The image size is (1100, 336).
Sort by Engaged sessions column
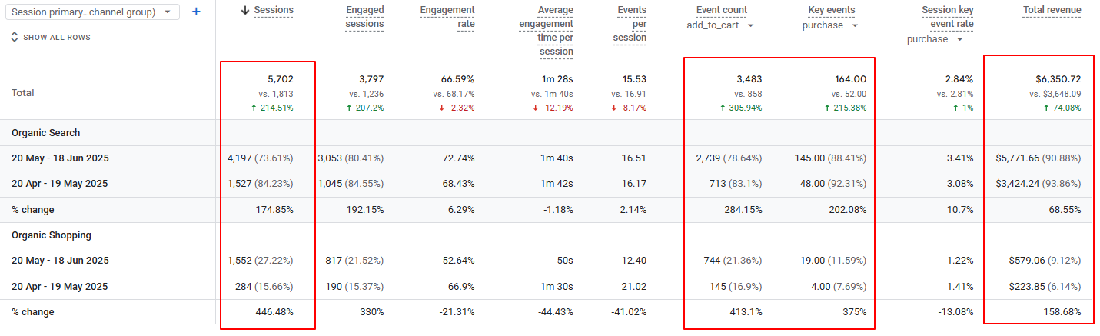pos(364,17)
